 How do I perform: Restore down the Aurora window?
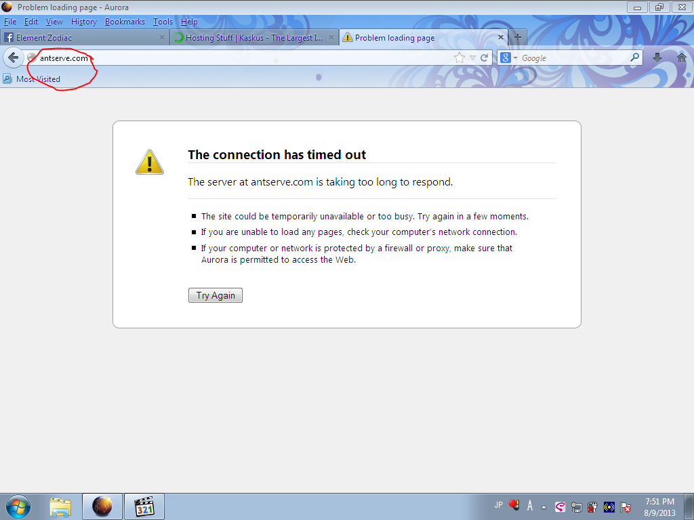point(659,7)
